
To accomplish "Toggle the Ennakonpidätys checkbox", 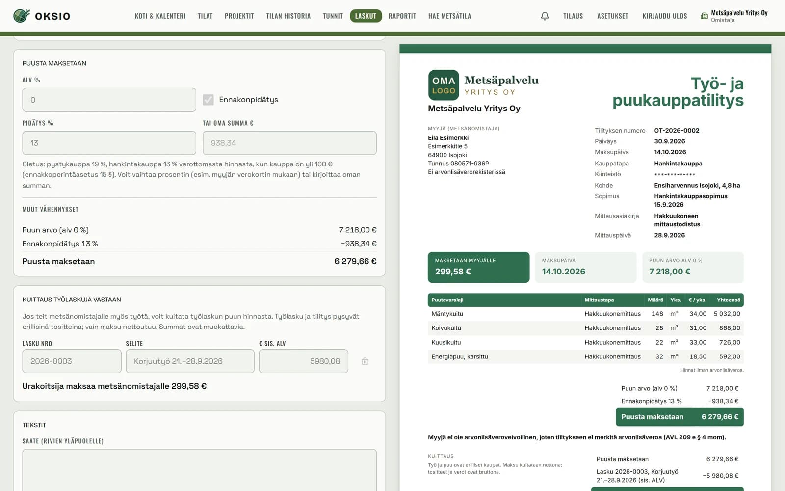I will pyautogui.click(x=208, y=100).
